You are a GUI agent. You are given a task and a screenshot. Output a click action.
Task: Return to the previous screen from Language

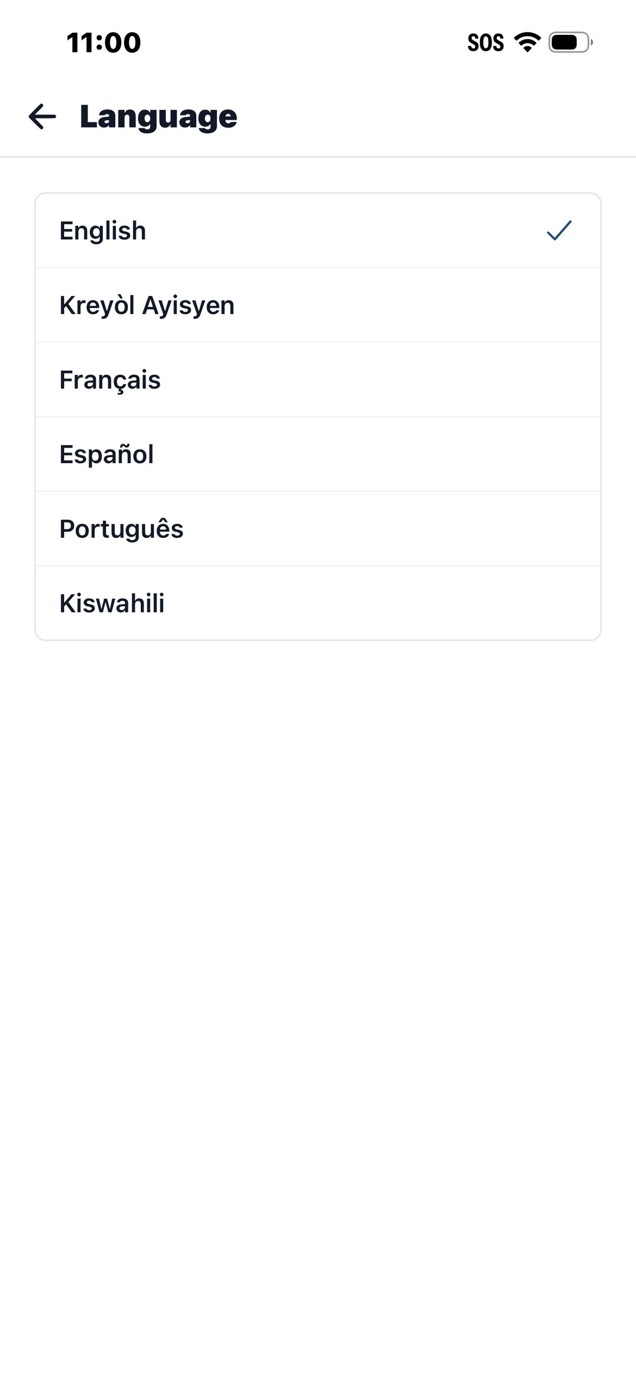click(42, 116)
